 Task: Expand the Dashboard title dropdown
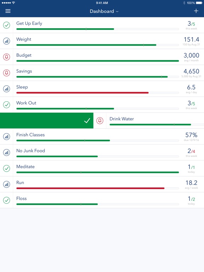pos(104,11)
